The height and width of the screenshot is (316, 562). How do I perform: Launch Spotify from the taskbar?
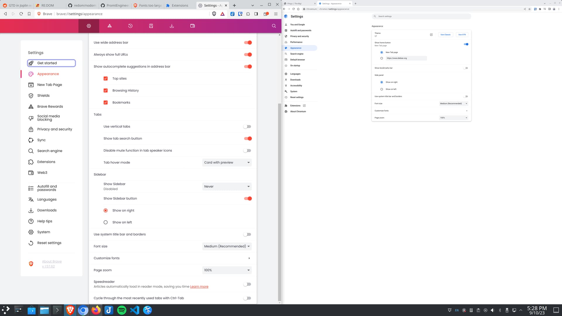tap(121, 310)
